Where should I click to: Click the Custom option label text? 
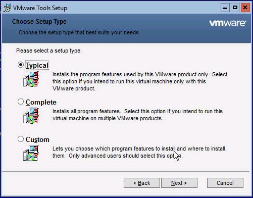click(37, 139)
